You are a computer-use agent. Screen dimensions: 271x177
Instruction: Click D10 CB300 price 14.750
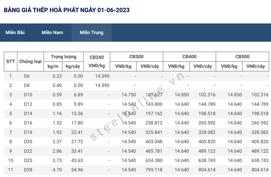[129, 95]
